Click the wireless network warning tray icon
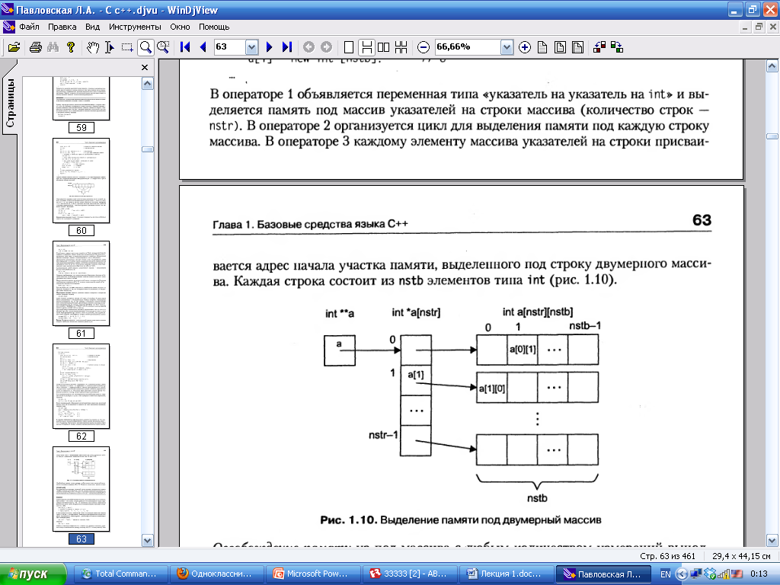The image size is (780, 585). click(x=723, y=574)
